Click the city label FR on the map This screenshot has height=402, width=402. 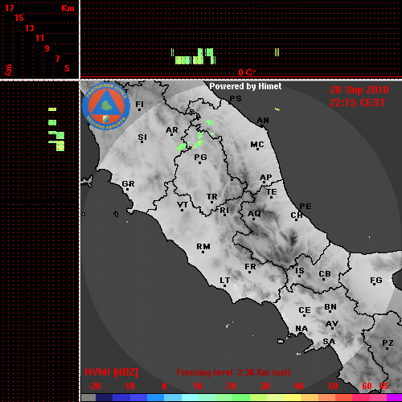[x=250, y=267]
